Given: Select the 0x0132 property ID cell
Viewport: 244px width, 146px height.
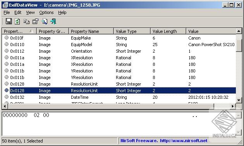Looking at the screenshot, I should (x=17, y=97).
